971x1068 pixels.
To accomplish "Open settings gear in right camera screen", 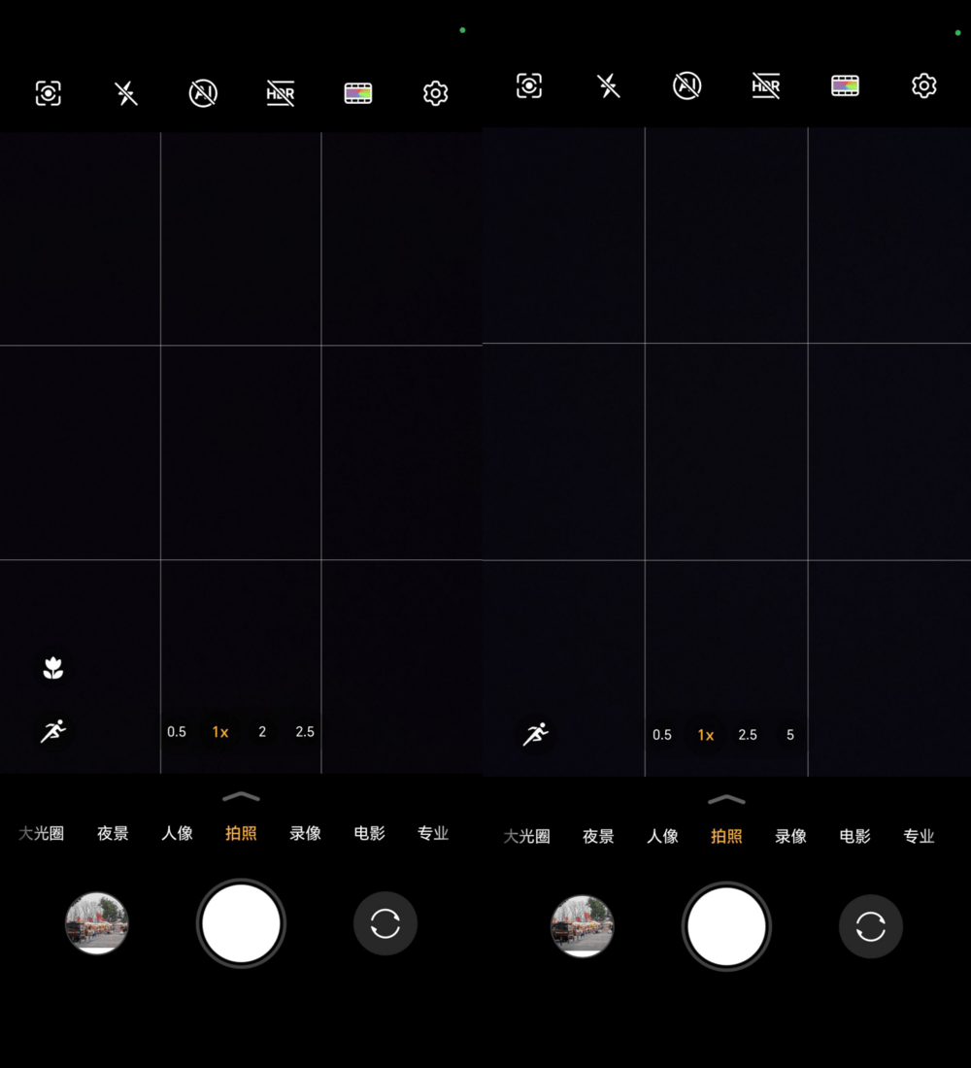I will (x=924, y=85).
